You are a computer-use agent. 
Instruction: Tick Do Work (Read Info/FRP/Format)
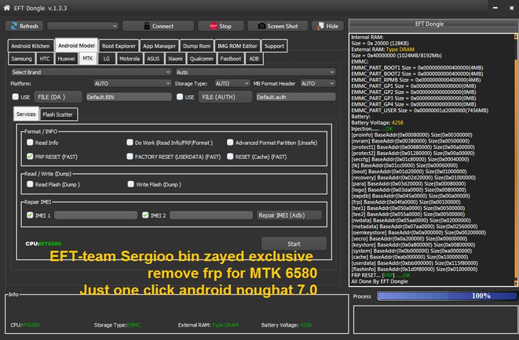pos(130,142)
